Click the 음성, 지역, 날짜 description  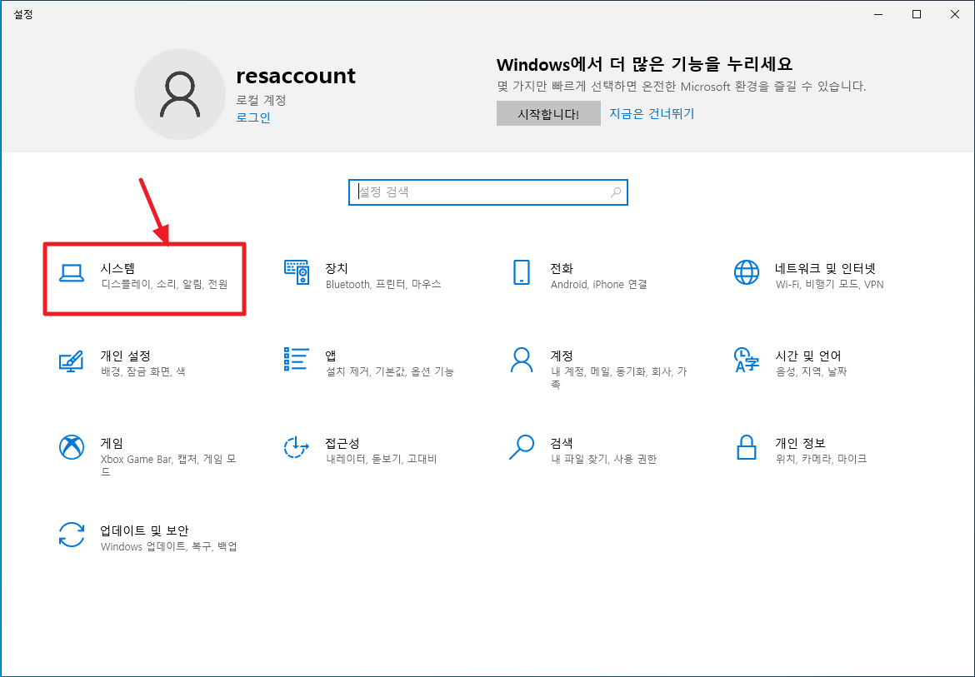[x=812, y=372]
